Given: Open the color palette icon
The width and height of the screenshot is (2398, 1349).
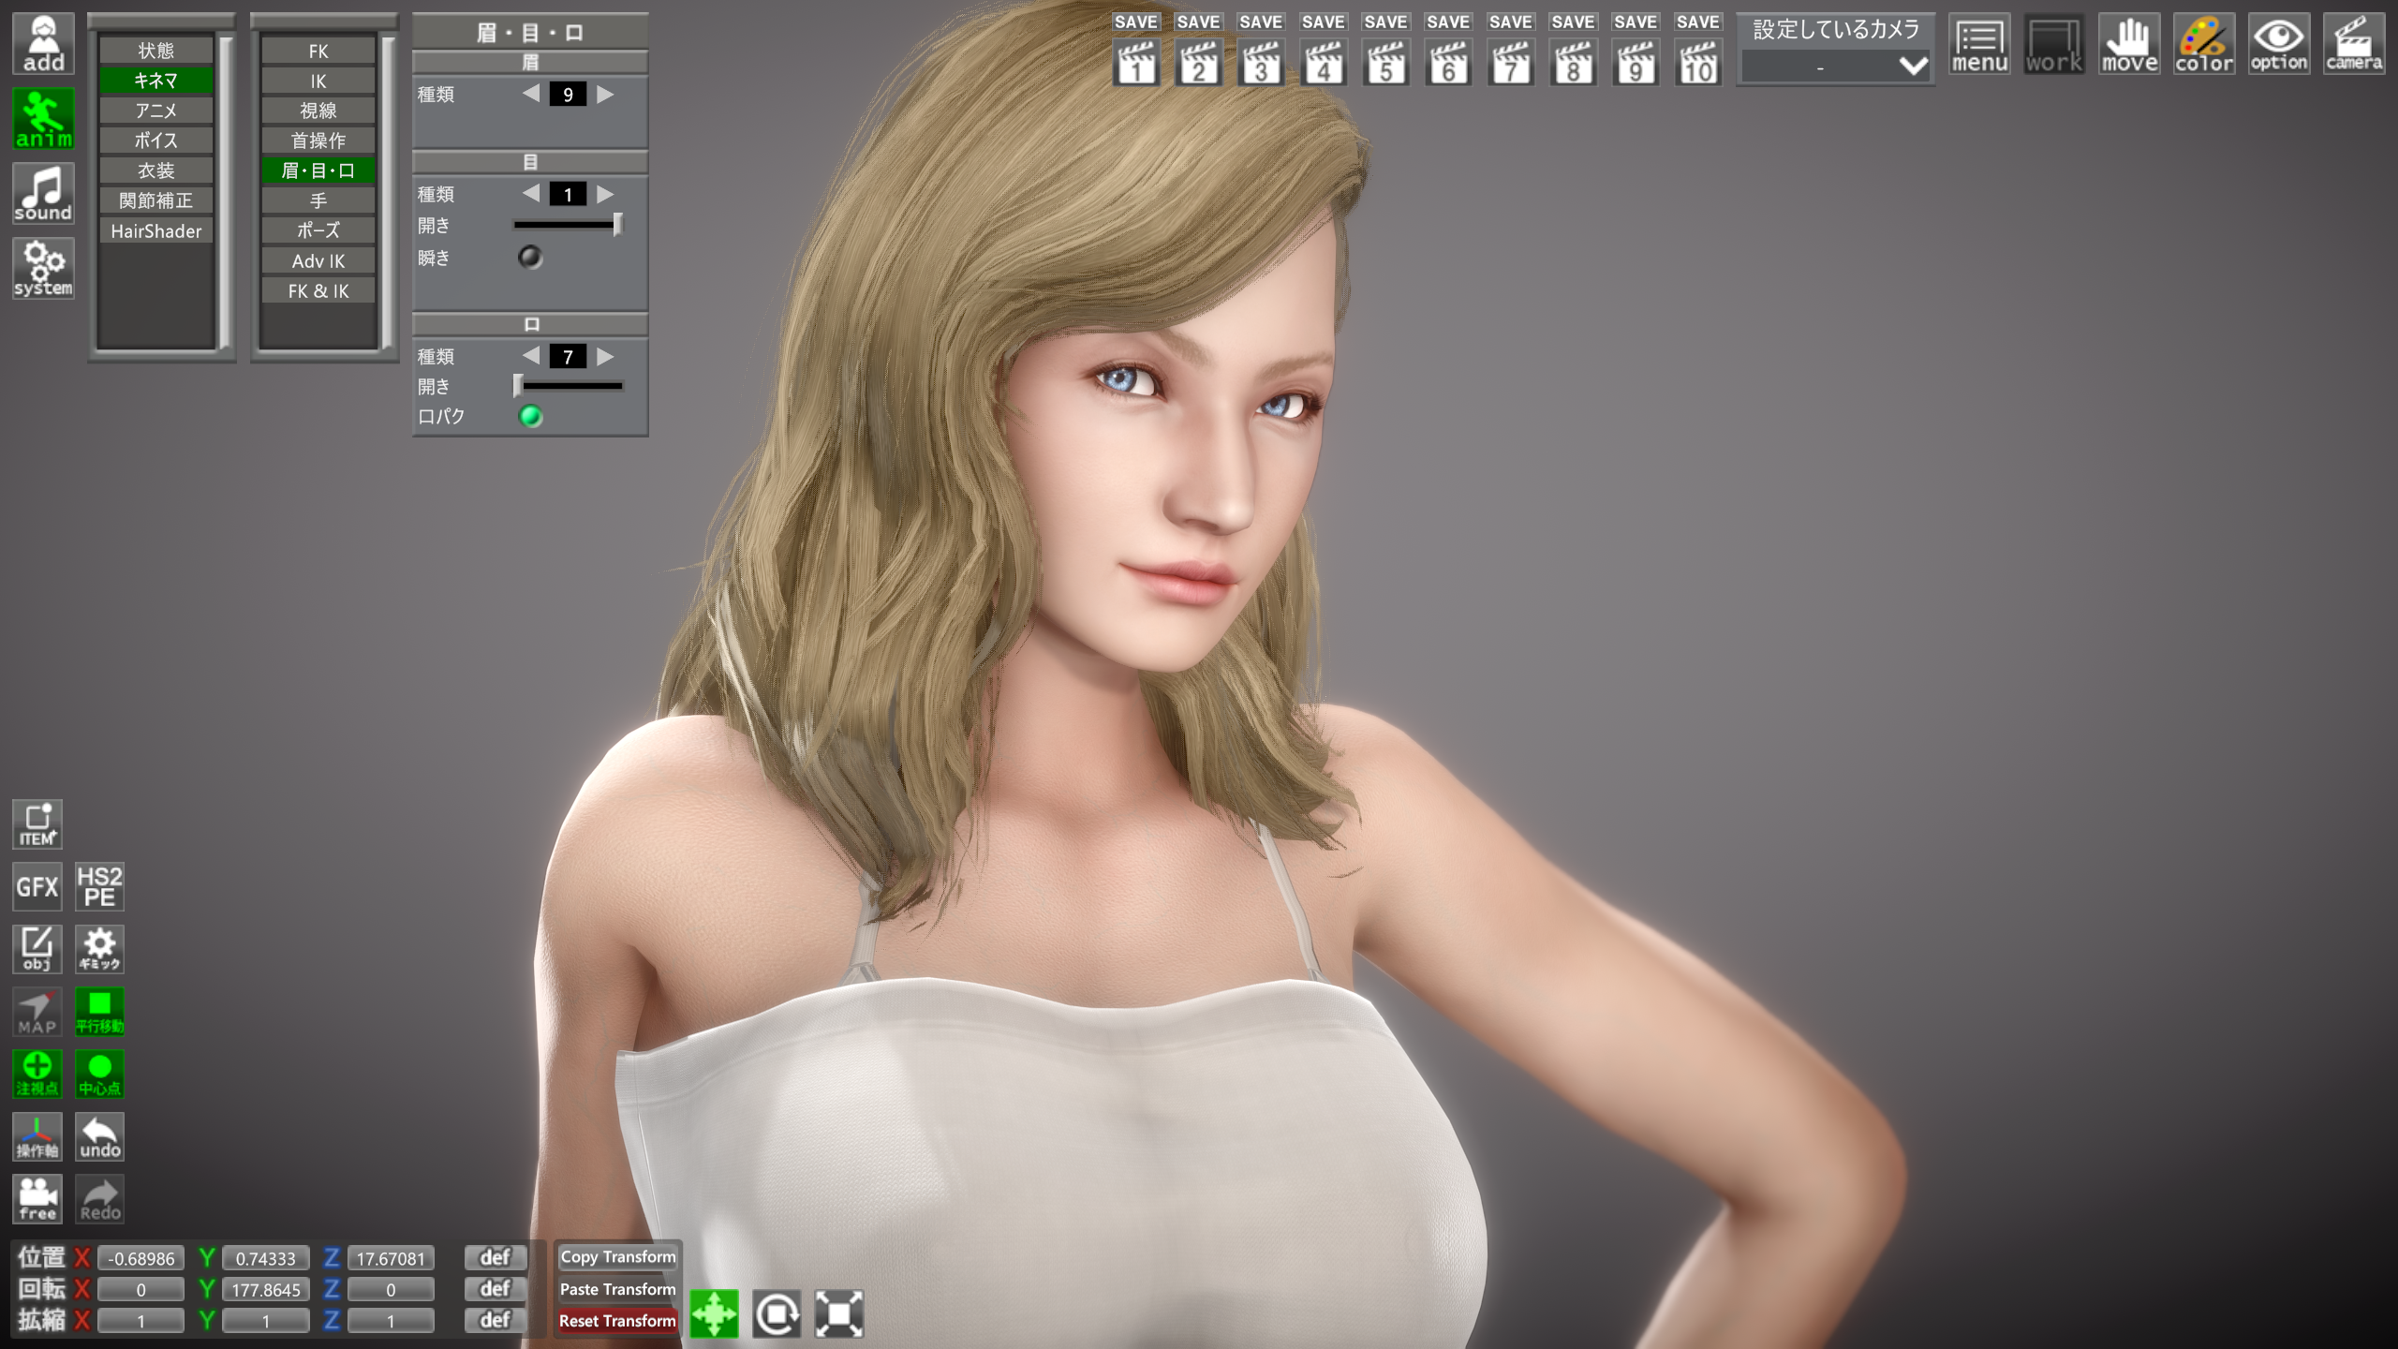Looking at the screenshot, I should 2203,43.
